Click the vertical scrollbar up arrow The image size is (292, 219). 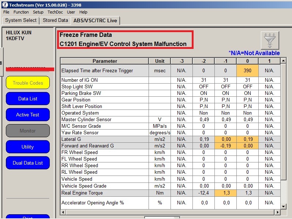[284, 61]
